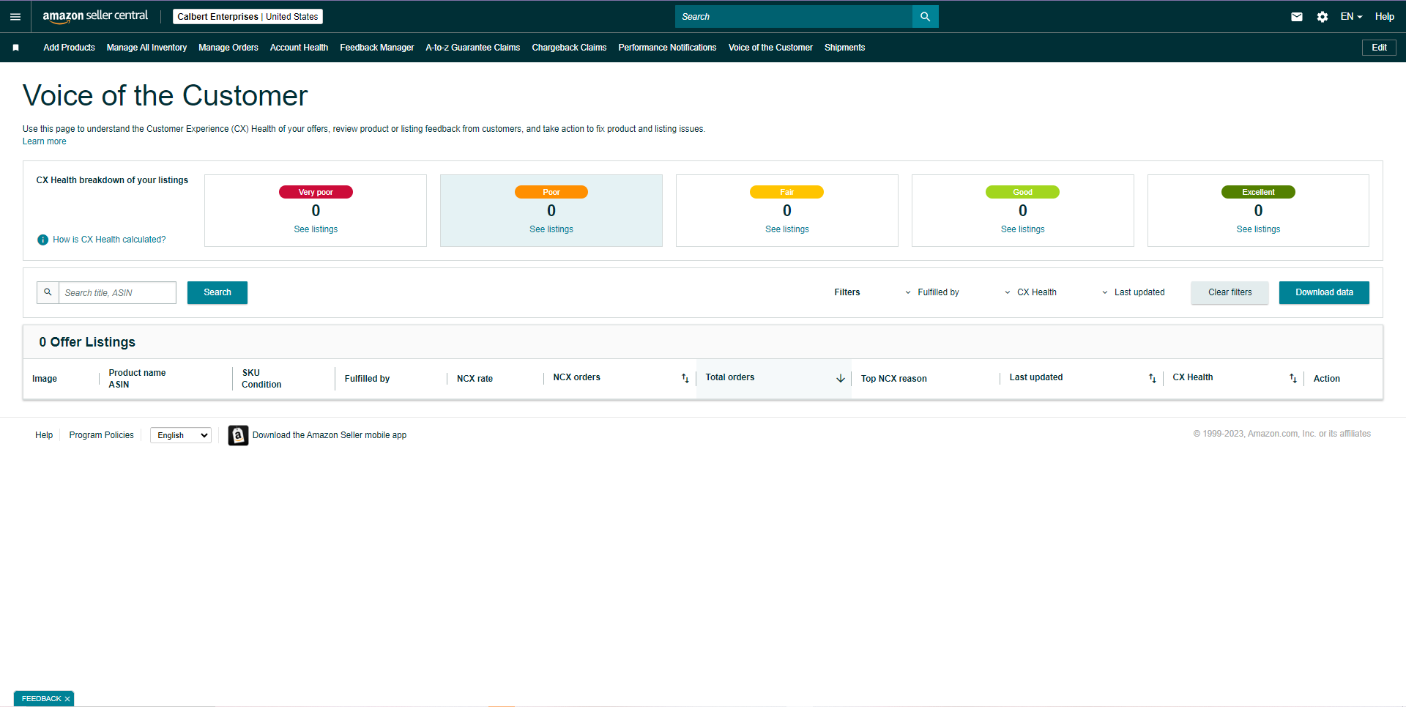Click the Fulfilled by column header
1406x707 pixels.
[x=367, y=379]
